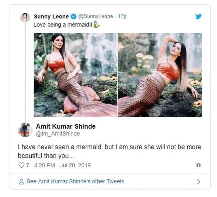This screenshot has width=217, height=197.
Task: Click the @SunnyLeone handle
Action: pyautogui.click(x=96, y=16)
